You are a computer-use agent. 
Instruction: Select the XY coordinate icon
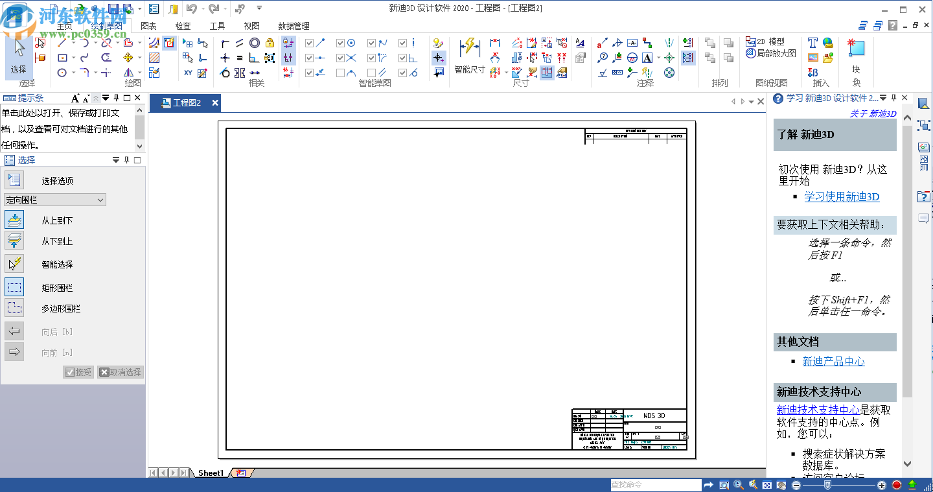coord(188,73)
